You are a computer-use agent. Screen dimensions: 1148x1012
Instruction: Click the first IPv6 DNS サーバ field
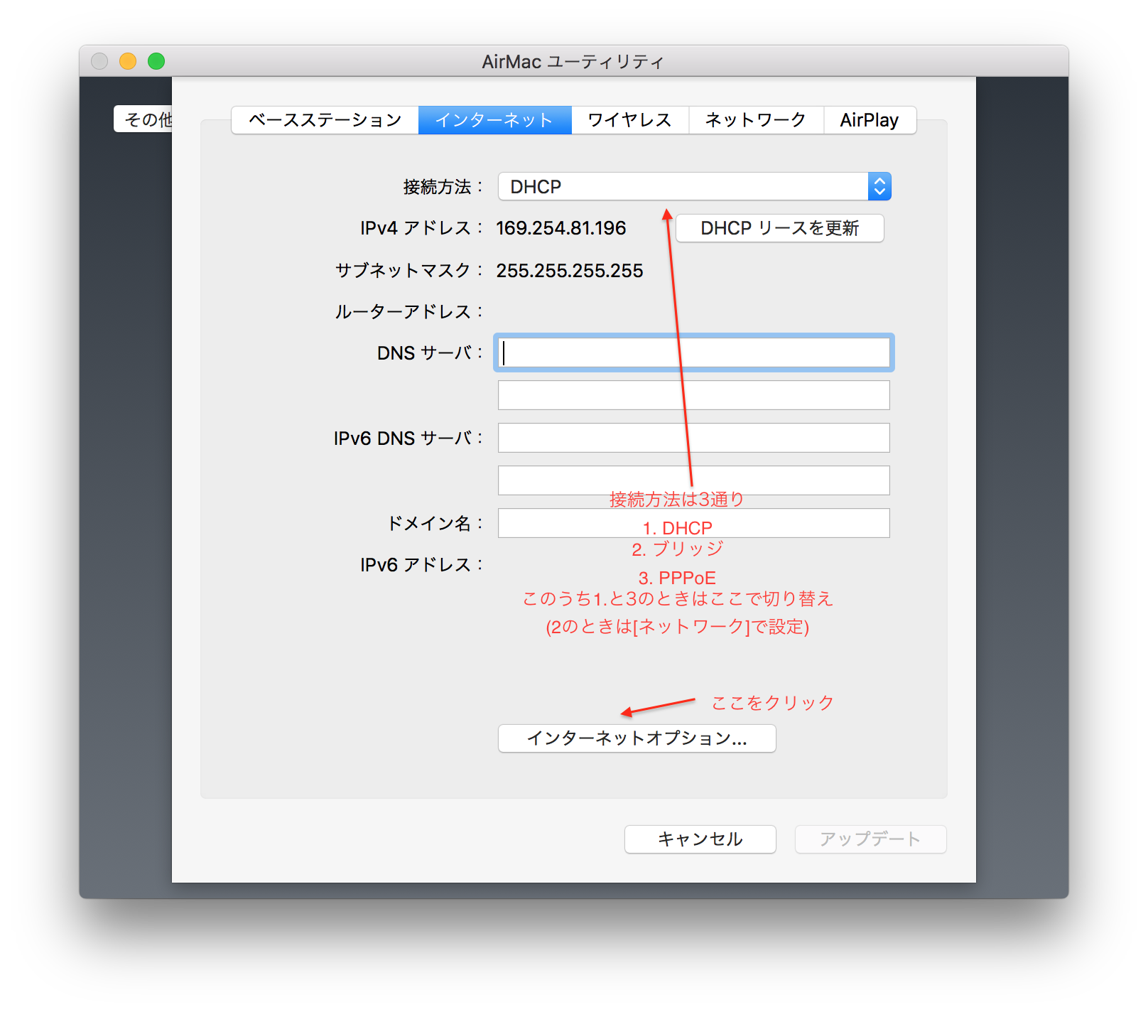point(694,438)
